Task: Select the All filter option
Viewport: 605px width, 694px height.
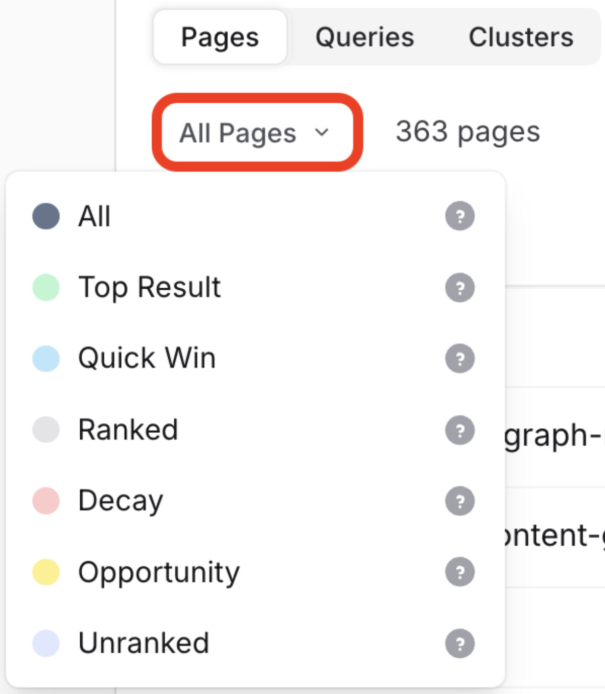Action: [95, 216]
